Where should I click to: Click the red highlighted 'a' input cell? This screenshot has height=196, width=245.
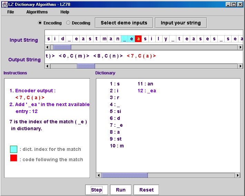[x=138, y=39]
